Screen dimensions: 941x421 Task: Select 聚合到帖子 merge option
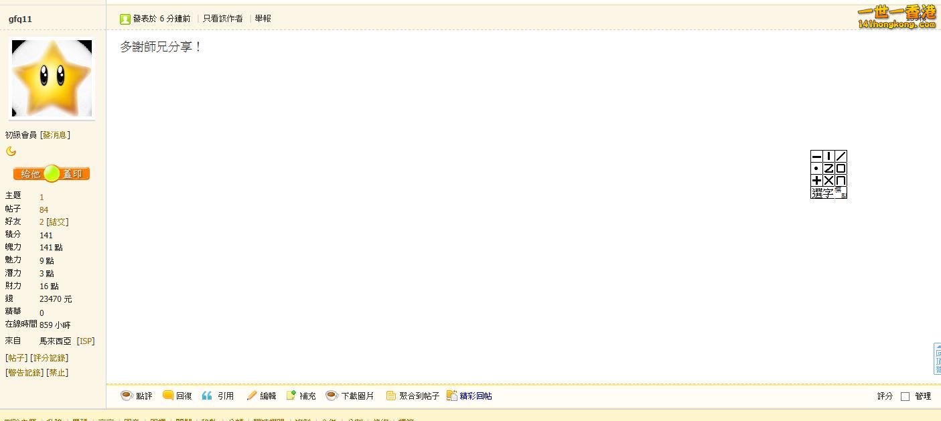[413, 396]
